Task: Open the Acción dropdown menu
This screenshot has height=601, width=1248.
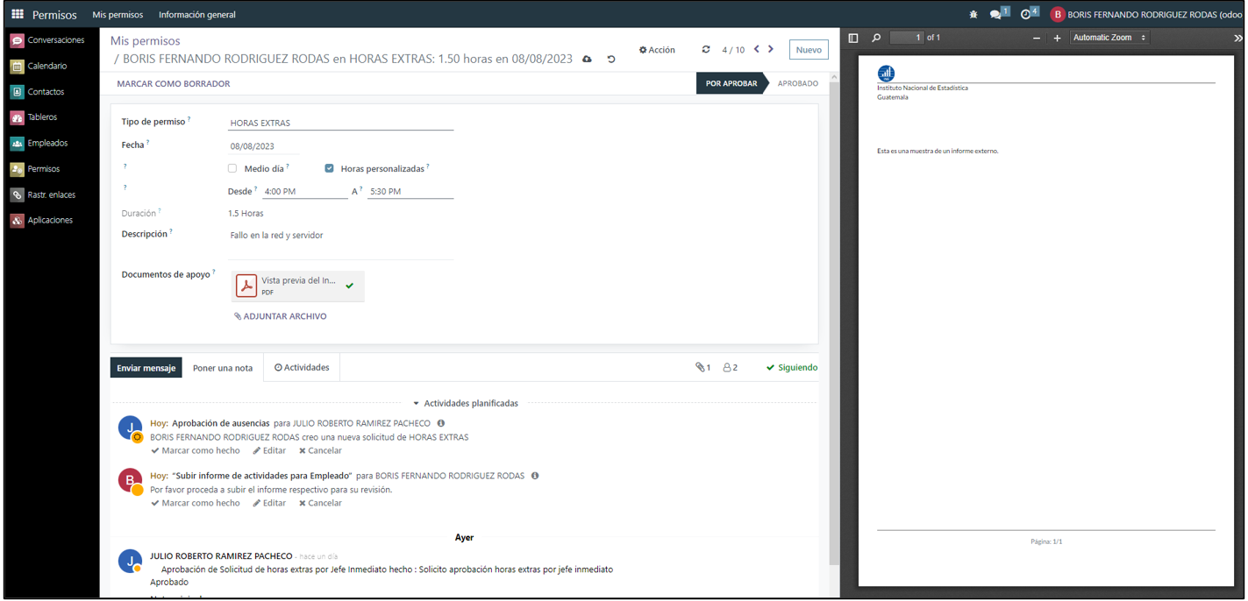Action: pyautogui.click(x=657, y=50)
